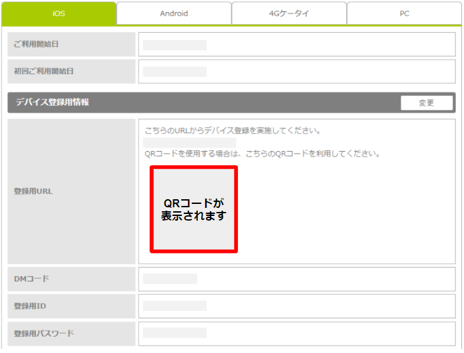Select the 4Gケータイ tab
The width and height of the screenshot is (464, 353).
[x=289, y=13]
